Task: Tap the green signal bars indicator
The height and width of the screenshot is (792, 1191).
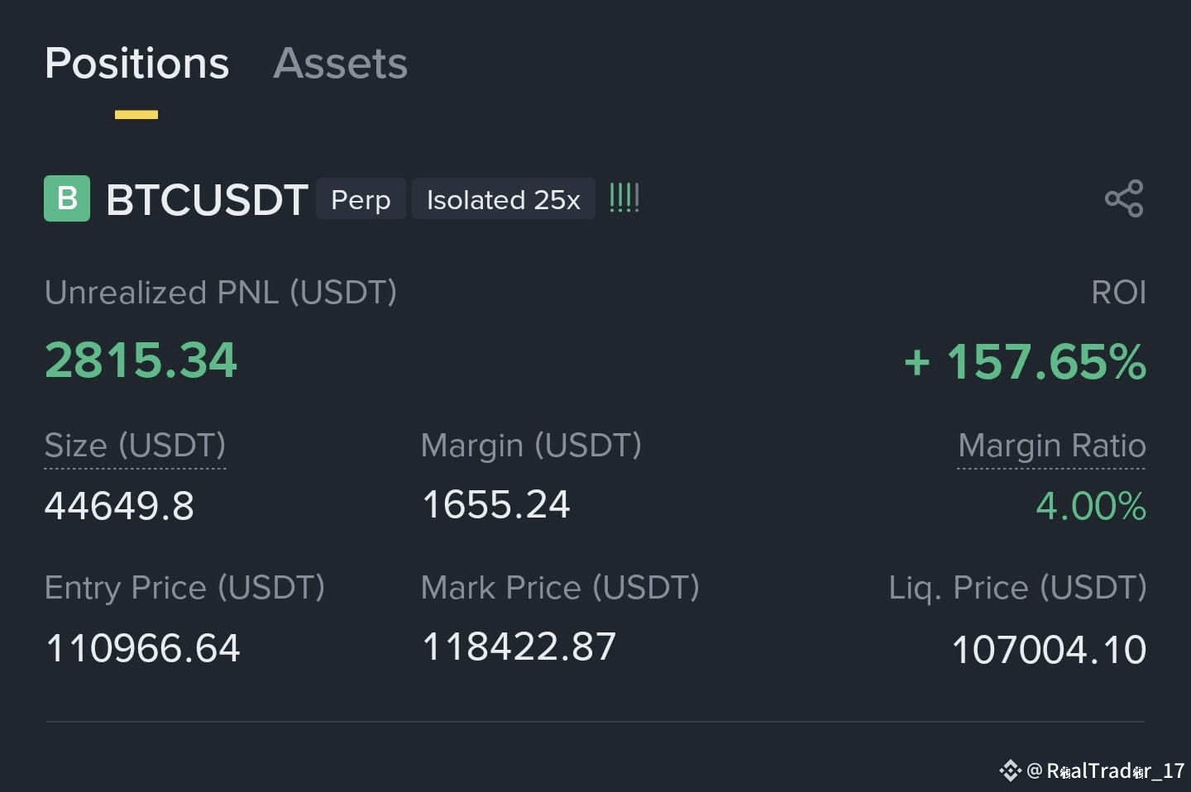Action: [624, 198]
